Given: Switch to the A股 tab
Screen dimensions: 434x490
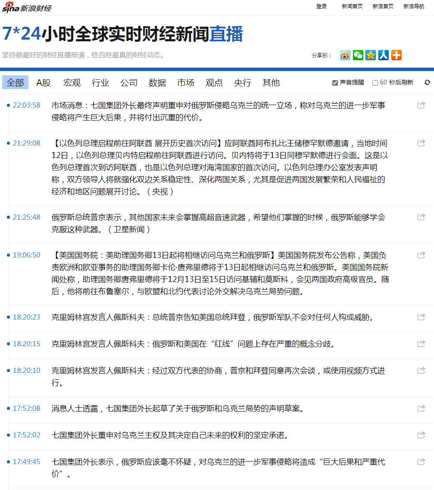Looking at the screenshot, I should [x=44, y=83].
